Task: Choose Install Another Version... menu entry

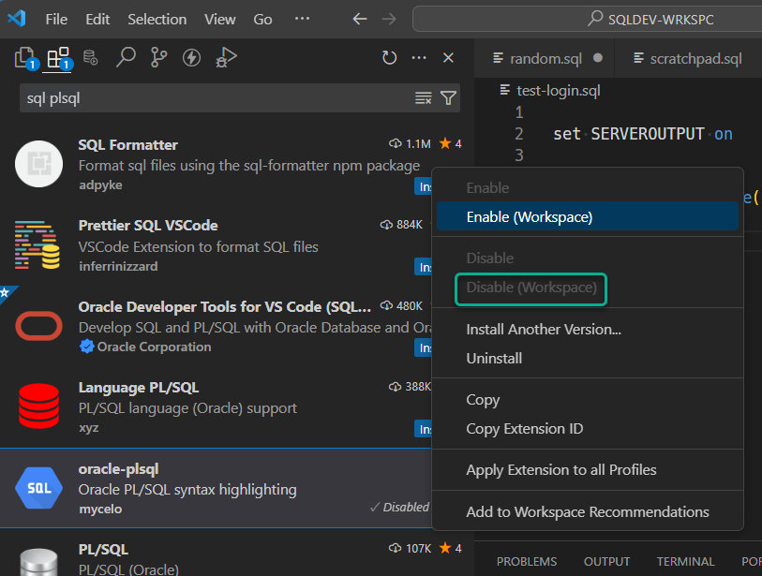Action: (x=588, y=330)
